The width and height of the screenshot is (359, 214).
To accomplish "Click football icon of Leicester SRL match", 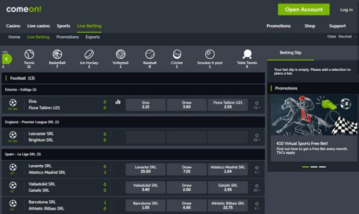I will click(x=13, y=135).
